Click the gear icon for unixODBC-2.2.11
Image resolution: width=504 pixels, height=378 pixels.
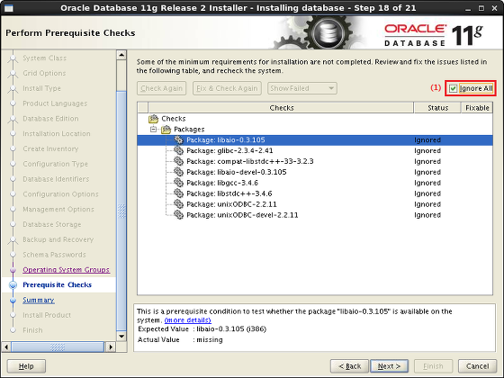[178, 204]
